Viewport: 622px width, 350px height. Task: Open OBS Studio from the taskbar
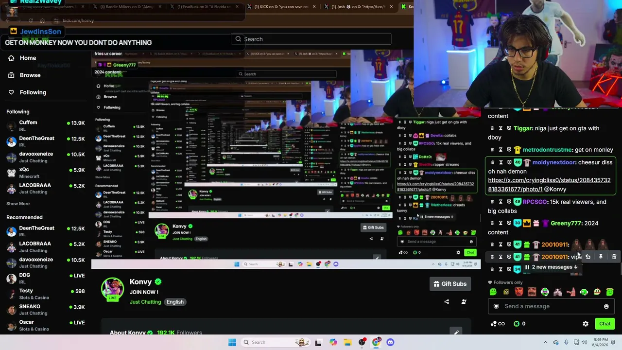coord(362,342)
